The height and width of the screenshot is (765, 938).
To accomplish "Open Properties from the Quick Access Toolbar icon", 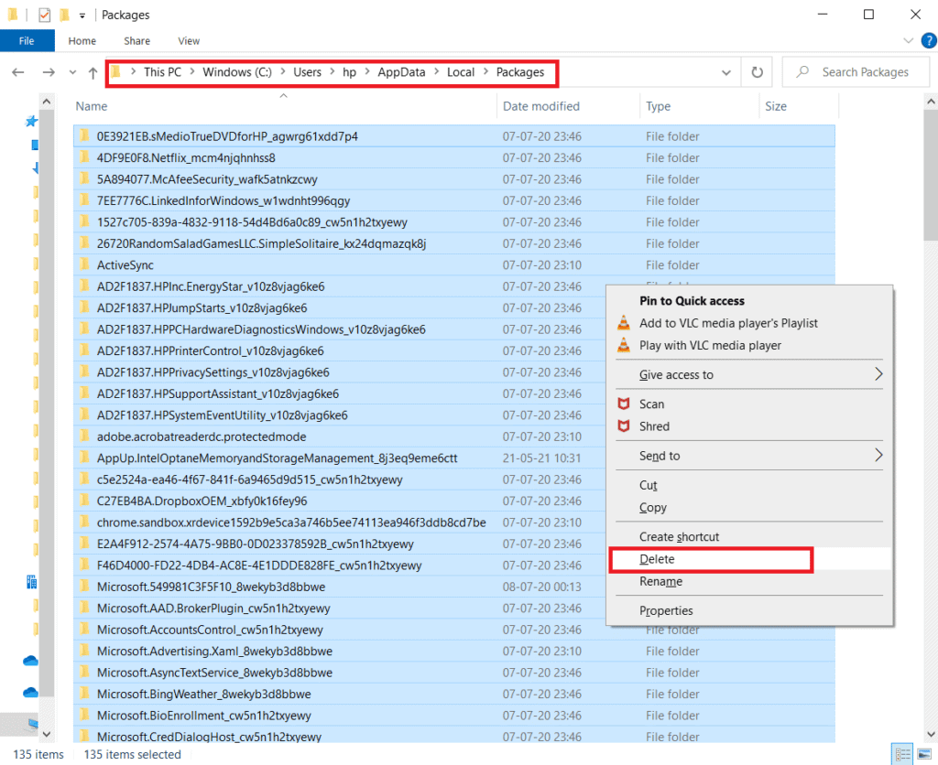I will click(x=43, y=14).
